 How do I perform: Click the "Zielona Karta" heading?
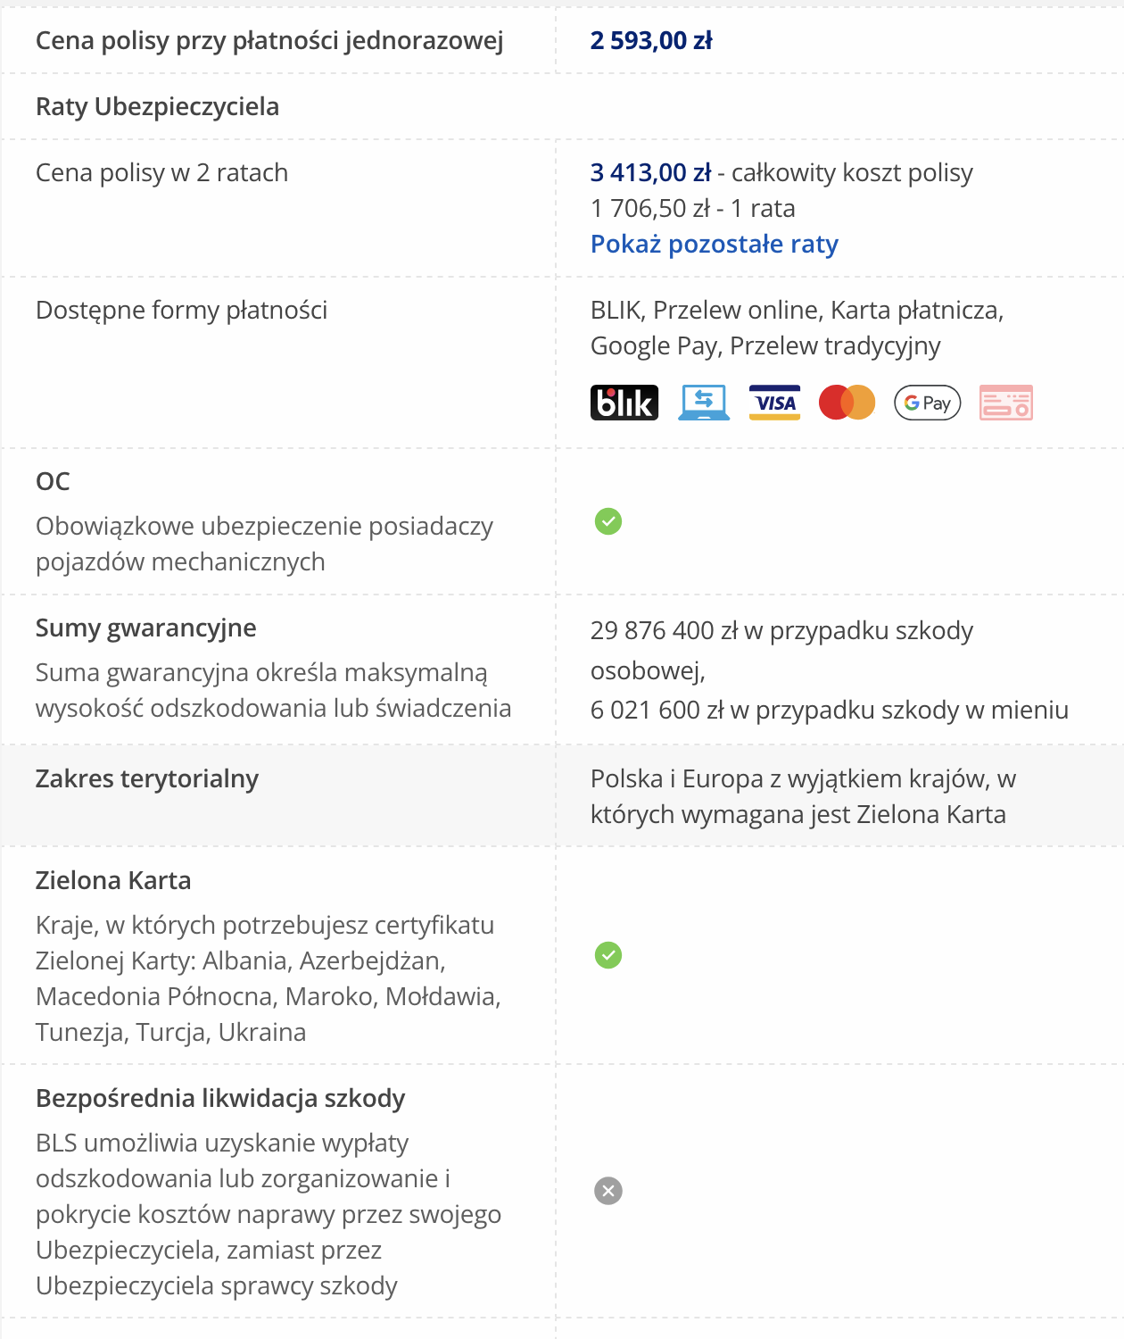[113, 880]
